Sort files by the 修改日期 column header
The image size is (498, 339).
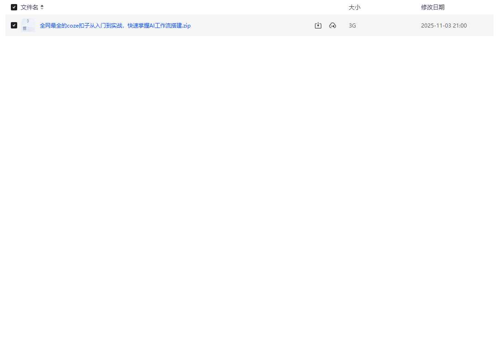coord(432,7)
